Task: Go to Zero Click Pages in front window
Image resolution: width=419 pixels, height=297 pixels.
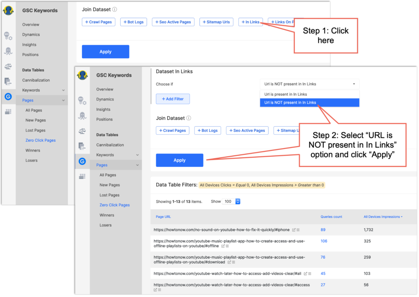Action: tap(115, 205)
